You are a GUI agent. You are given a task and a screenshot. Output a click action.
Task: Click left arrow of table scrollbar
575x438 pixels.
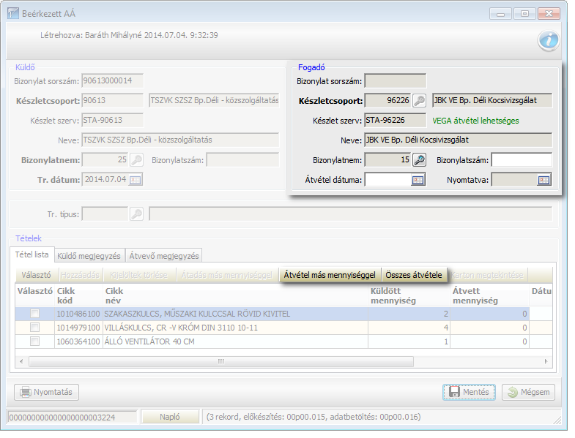(x=21, y=361)
